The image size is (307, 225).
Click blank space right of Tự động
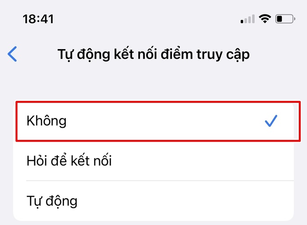[197, 201]
